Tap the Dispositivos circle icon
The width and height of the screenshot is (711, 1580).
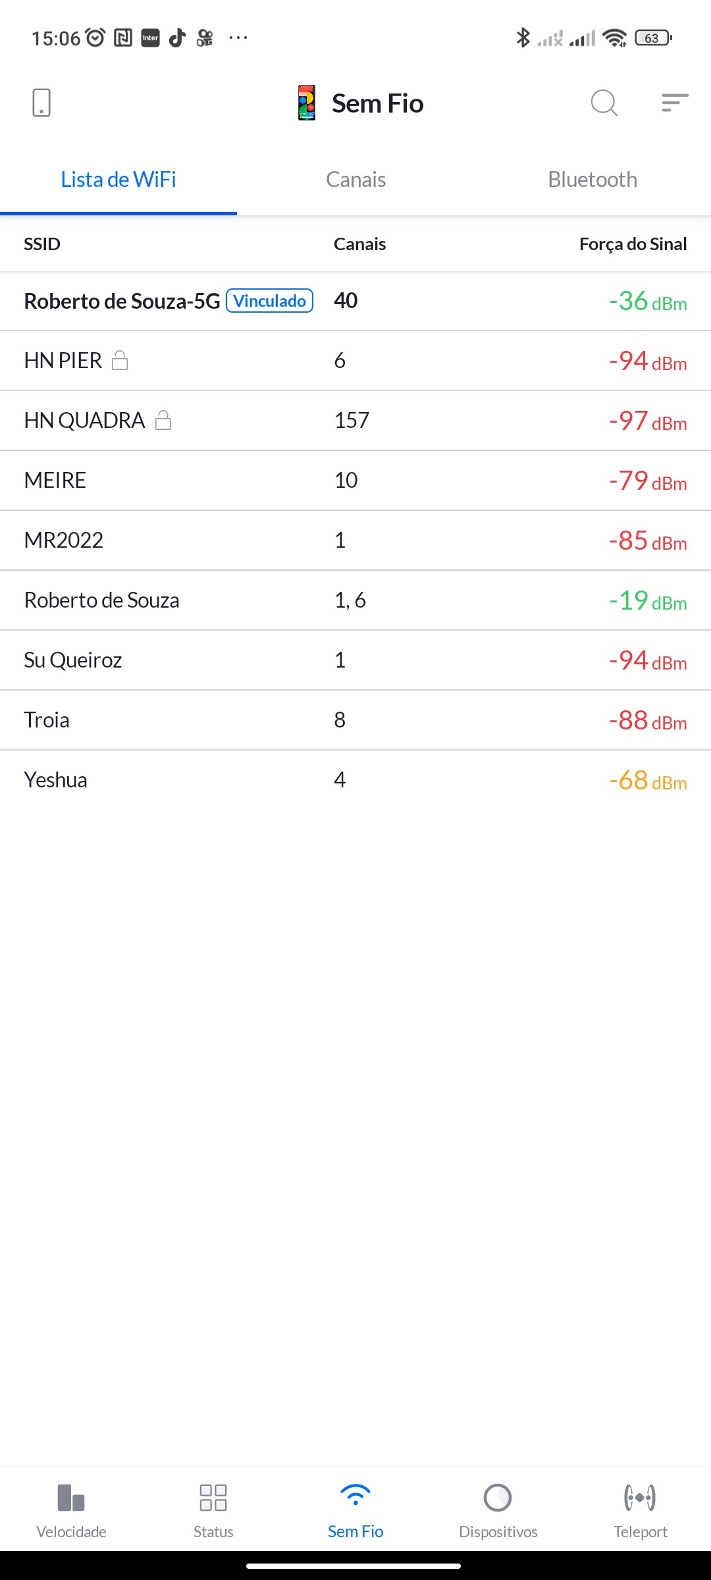tap(498, 1498)
